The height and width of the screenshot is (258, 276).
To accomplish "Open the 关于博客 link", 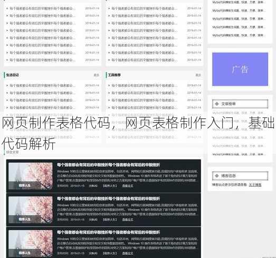I will pos(255,185).
